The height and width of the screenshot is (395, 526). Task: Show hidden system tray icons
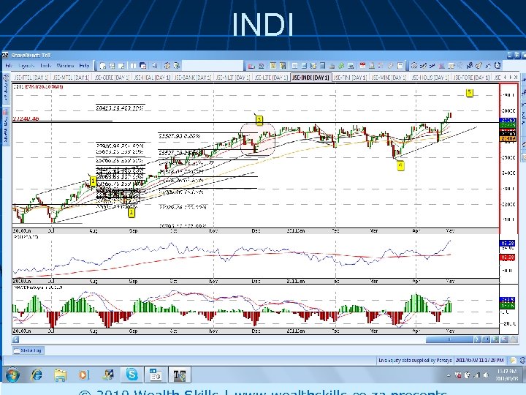[x=449, y=375]
